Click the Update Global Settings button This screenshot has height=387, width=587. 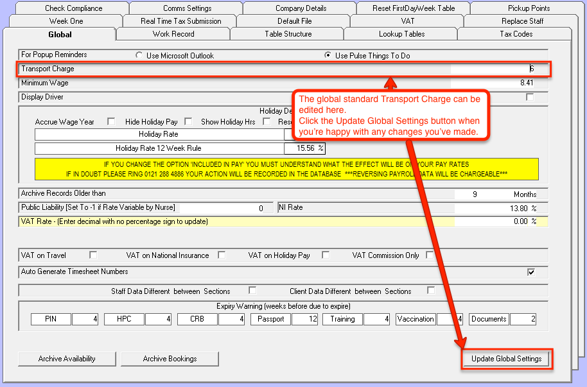tap(506, 359)
